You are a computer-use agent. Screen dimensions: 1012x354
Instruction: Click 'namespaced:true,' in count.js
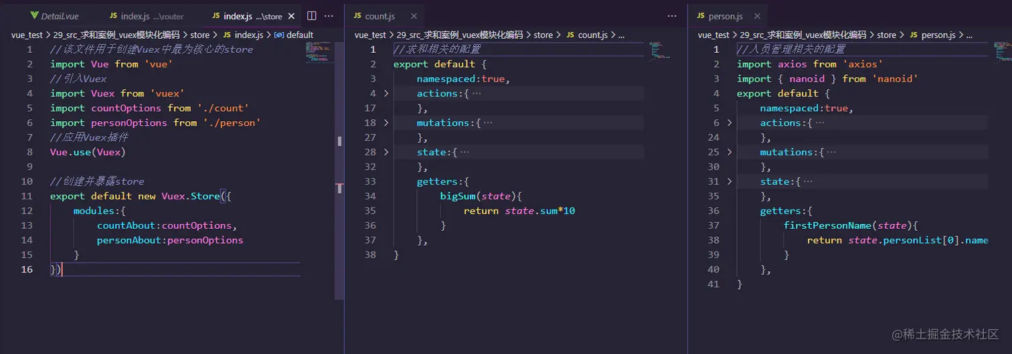click(463, 79)
